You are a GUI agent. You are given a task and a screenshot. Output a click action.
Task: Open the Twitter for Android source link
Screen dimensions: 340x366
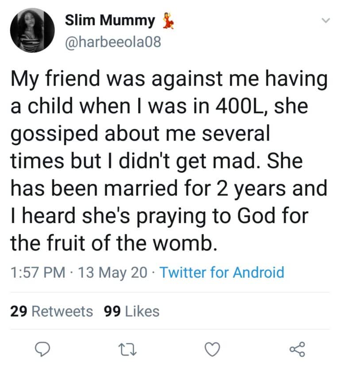click(x=221, y=272)
